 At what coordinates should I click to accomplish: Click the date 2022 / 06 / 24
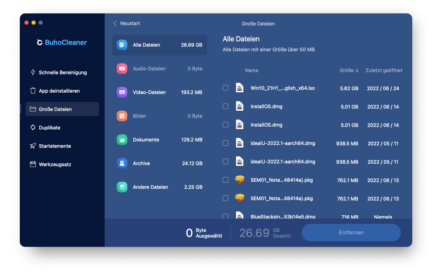click(383, 88)
